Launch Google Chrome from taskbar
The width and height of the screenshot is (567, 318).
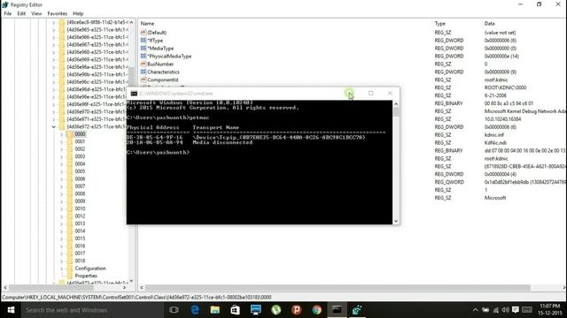point(317,310)
